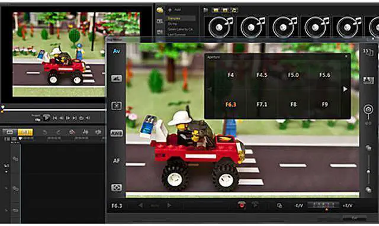Open record/capture option in timeline toolbar
The height and width of the screenshot is (226, 379).
coord(72,132)
